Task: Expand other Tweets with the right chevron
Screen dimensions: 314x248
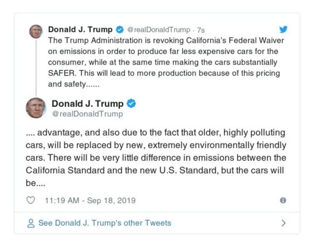Action: [x=283, y=223]
